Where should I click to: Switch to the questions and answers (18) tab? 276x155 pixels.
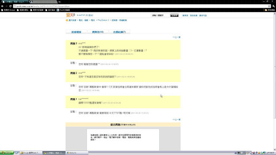[98, 32]
